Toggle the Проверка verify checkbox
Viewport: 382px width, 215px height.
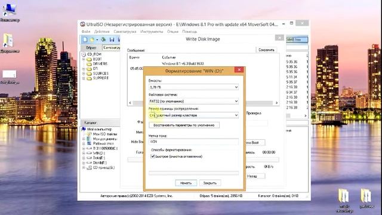(253, 113)
